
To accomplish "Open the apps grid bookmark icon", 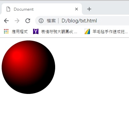I will [6, 31].
